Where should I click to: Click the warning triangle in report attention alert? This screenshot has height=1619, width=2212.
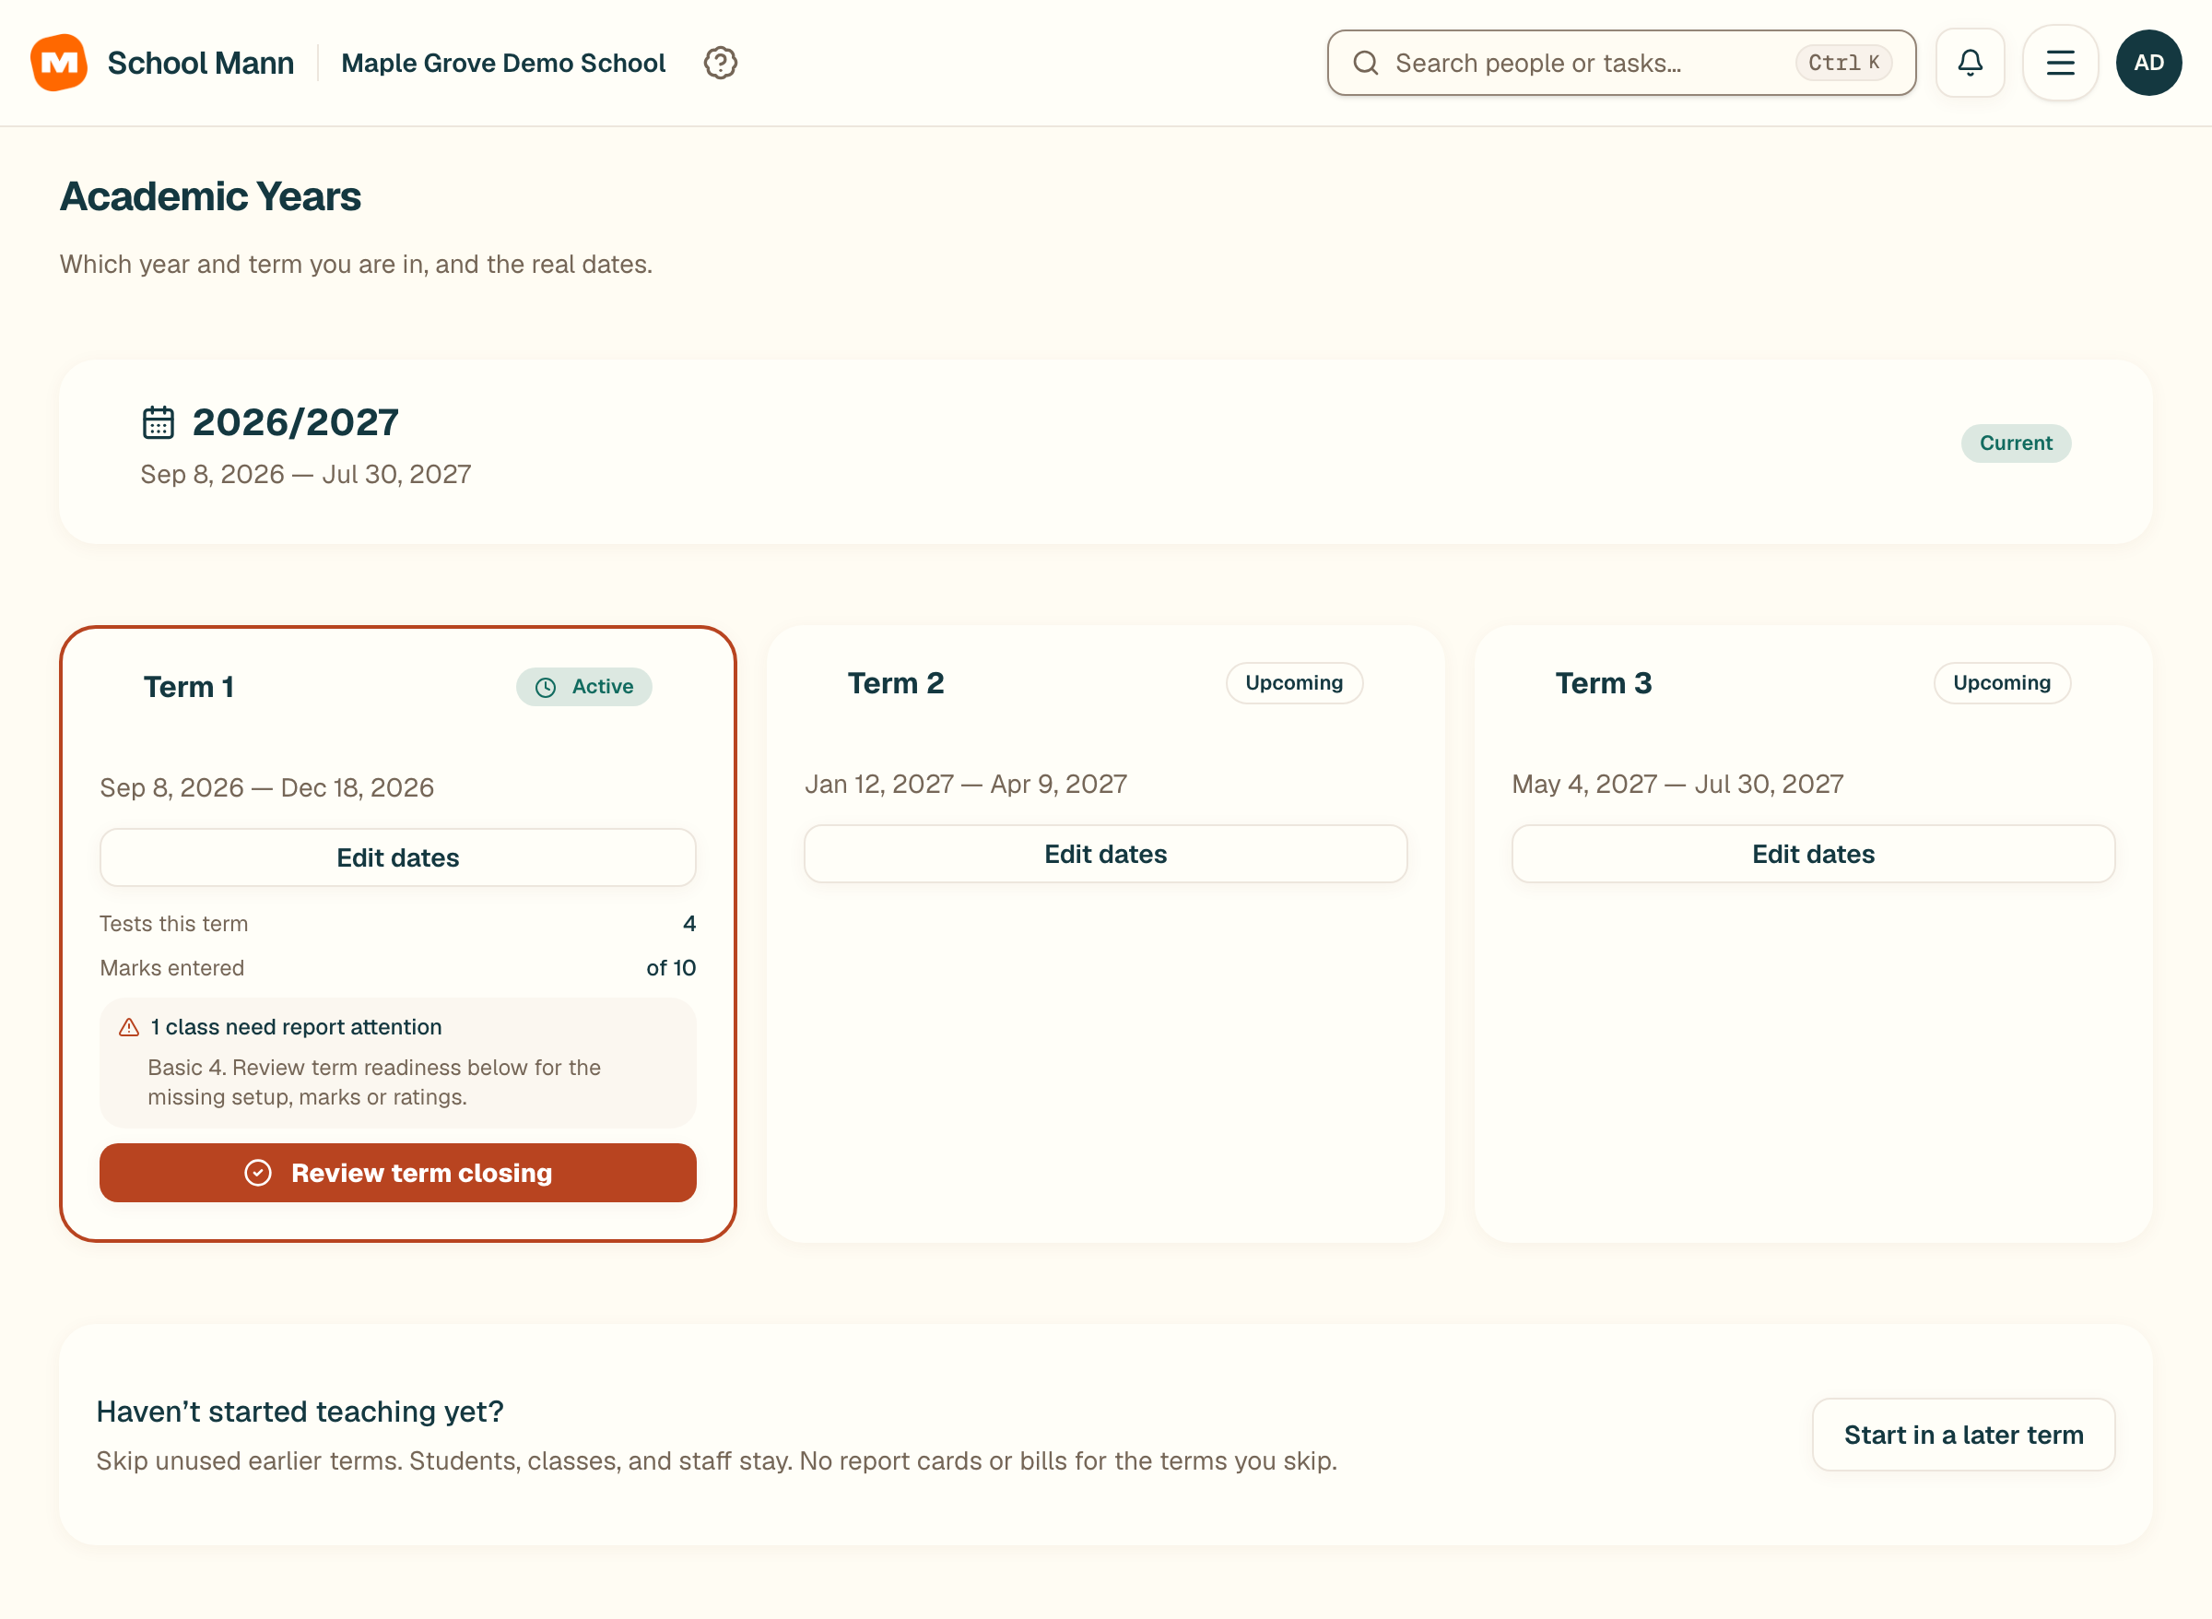click(128, 1027)
